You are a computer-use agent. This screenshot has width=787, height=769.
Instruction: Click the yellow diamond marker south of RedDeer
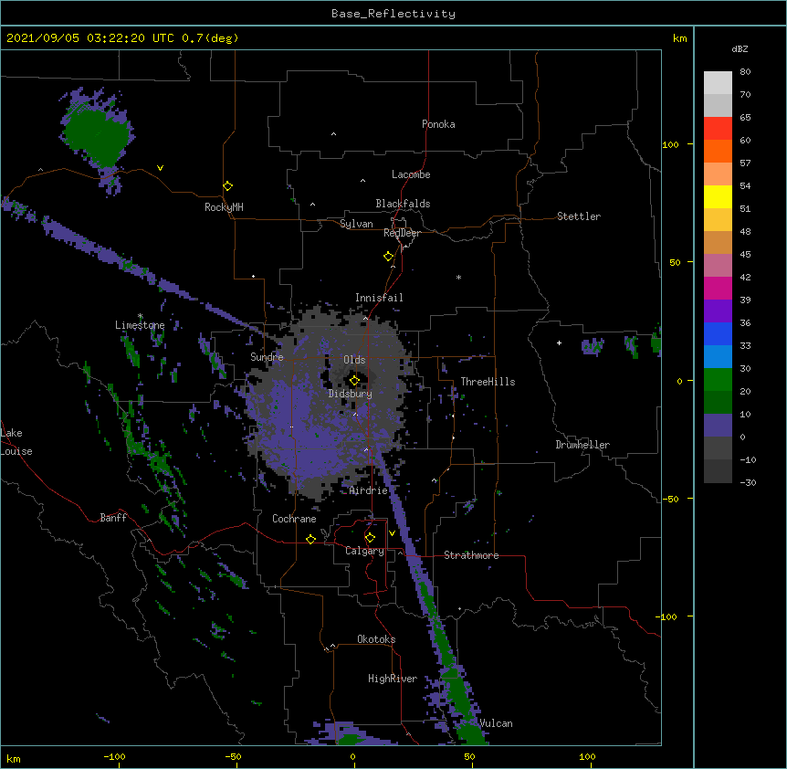tap(388, 256)
